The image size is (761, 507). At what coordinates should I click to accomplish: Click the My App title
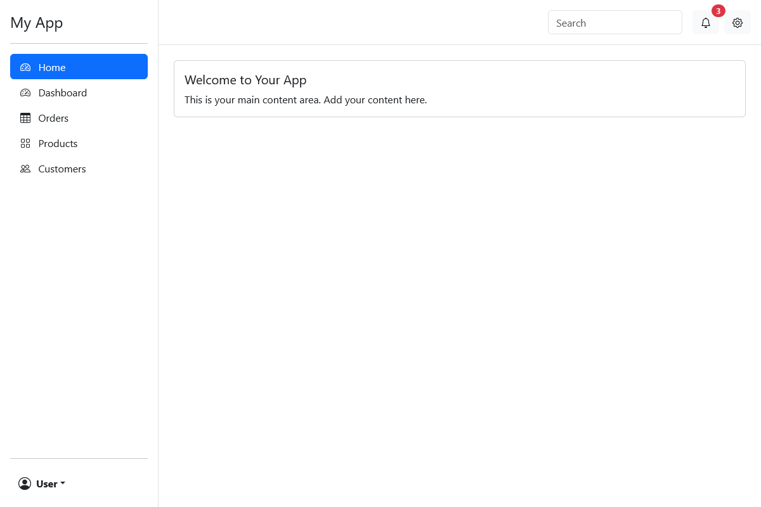37,23
